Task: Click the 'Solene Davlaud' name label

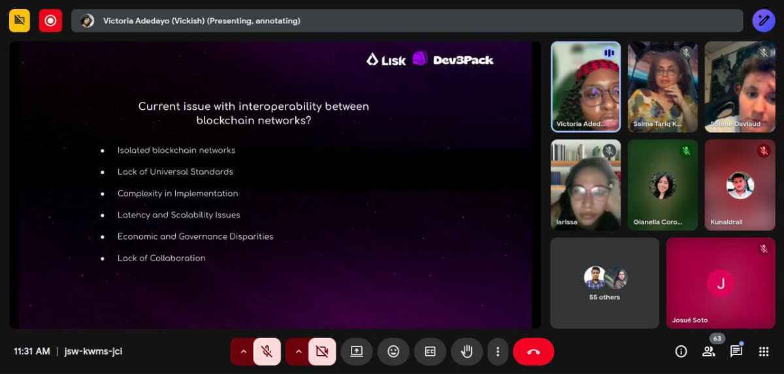Action: [x=735, y=124]
